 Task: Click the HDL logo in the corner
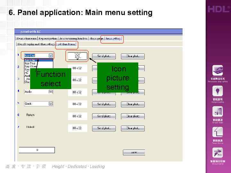(x=219, y=9)
